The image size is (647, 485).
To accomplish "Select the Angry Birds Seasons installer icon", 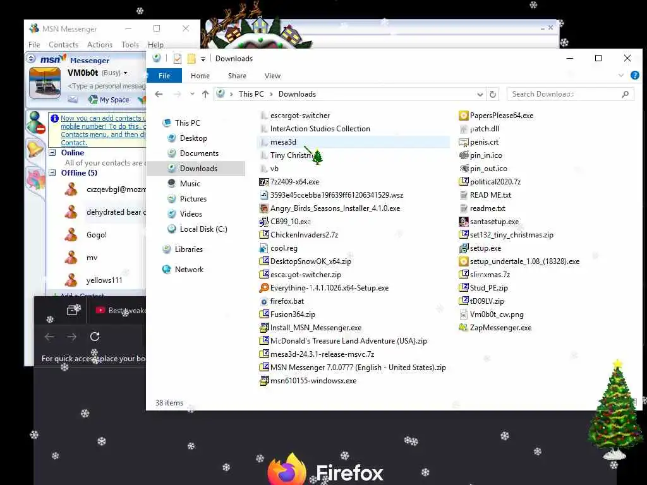I will (x=263, y=208).
